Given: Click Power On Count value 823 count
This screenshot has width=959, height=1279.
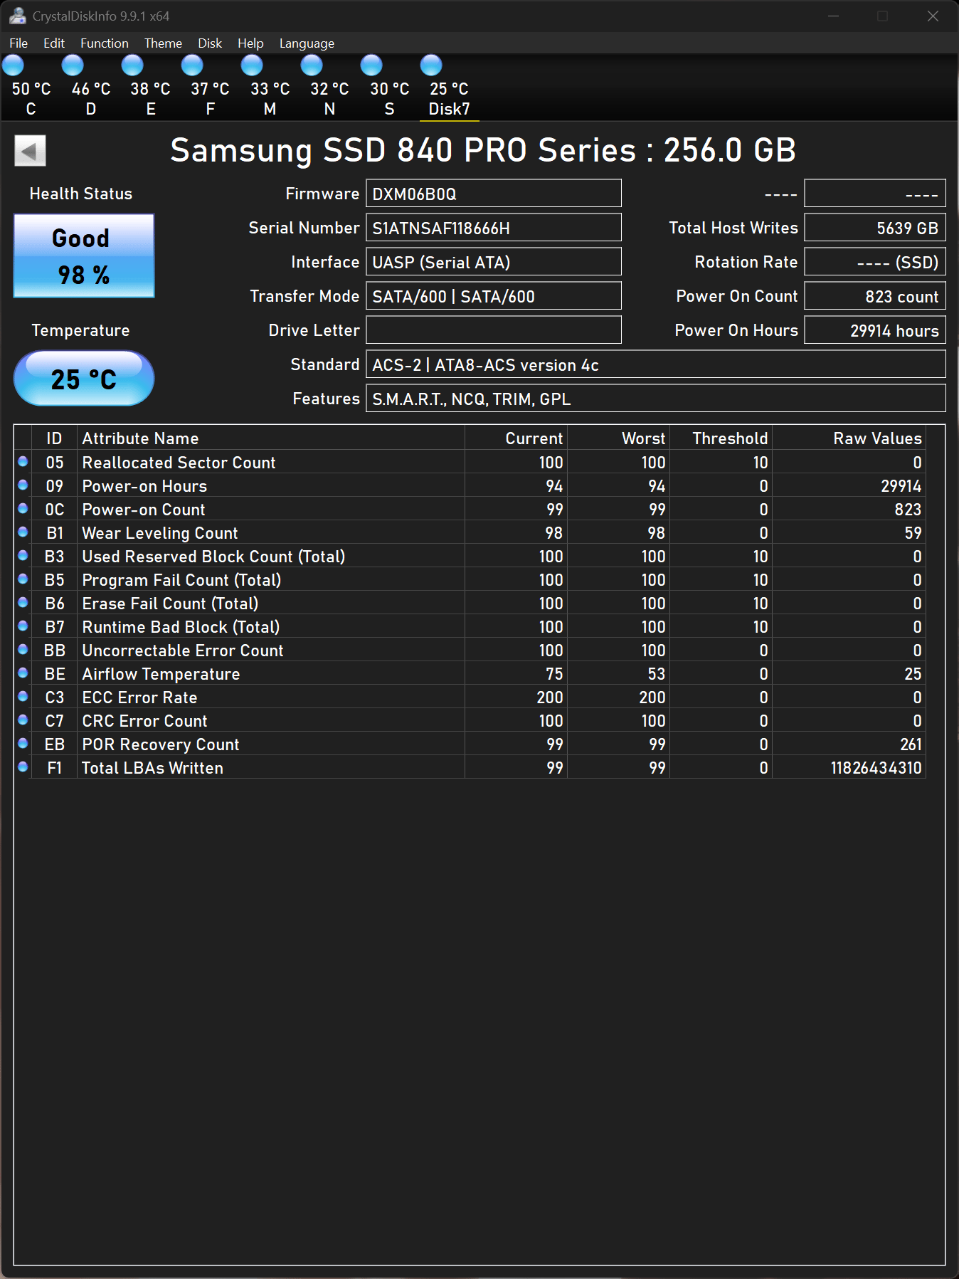Looking at the screenshot, I should pos(875,296).
